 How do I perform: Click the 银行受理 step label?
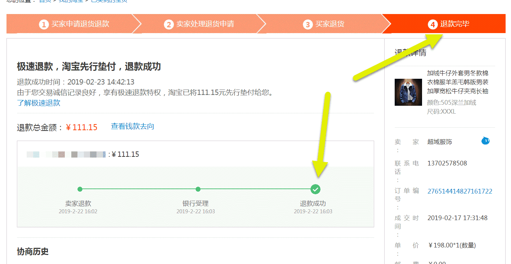(196, 204)
